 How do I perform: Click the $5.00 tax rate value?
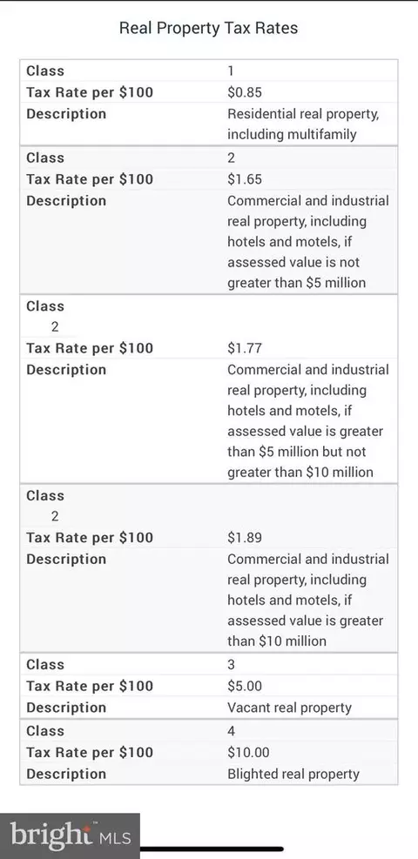[x=245, y=686]
